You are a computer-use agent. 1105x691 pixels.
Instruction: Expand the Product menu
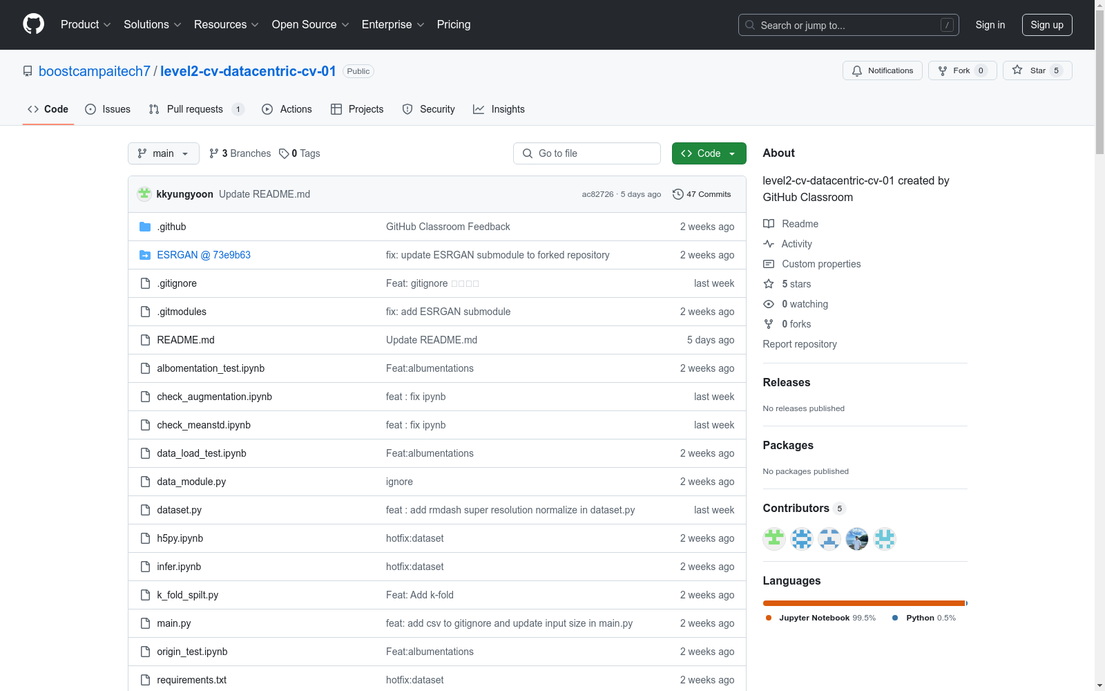coord(86,25)
